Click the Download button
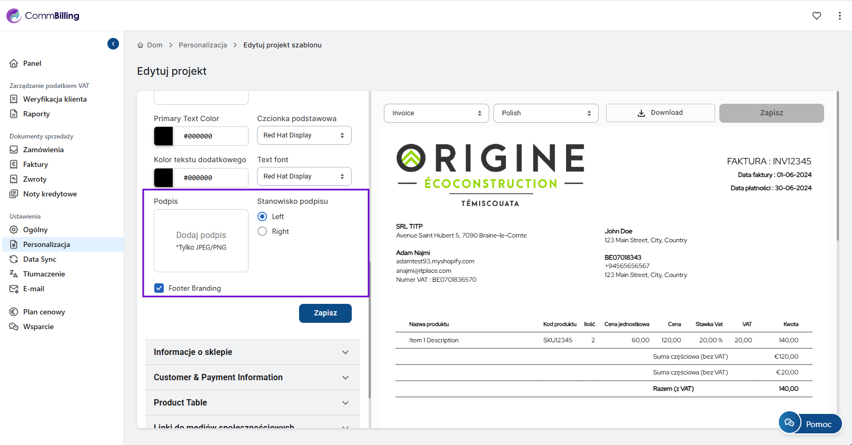The image size is (852, 445). click(660, 113)
